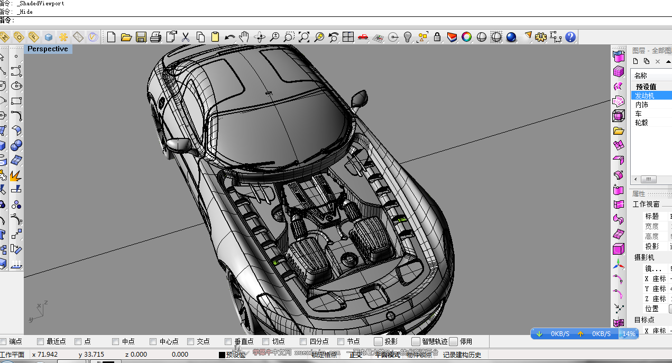This screenshot has width=672, height=363.
Task: Click the 工作平面 status bar pane
Action: coord(12,355)
